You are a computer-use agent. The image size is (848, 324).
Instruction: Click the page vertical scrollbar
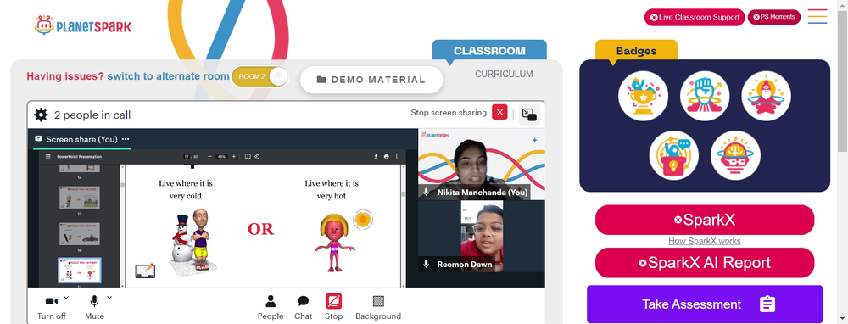click(x=843, y=81)
